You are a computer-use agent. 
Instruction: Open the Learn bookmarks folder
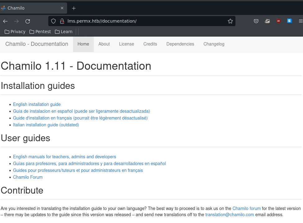64,32
